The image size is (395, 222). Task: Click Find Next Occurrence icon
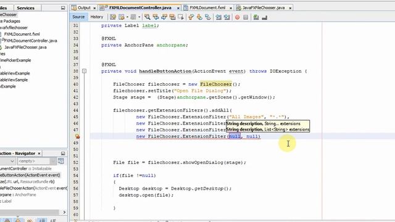(164, 17)
